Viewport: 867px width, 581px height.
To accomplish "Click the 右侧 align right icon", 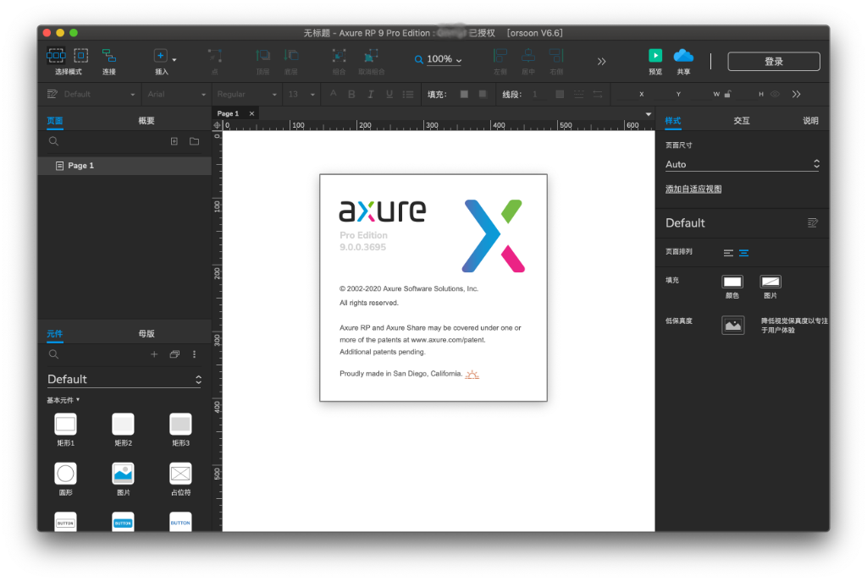I will 556,55.
